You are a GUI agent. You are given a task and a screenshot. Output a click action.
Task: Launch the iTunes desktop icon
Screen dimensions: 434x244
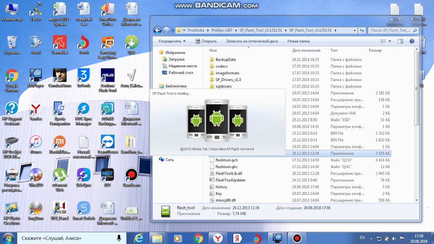(x=36, y=145)
